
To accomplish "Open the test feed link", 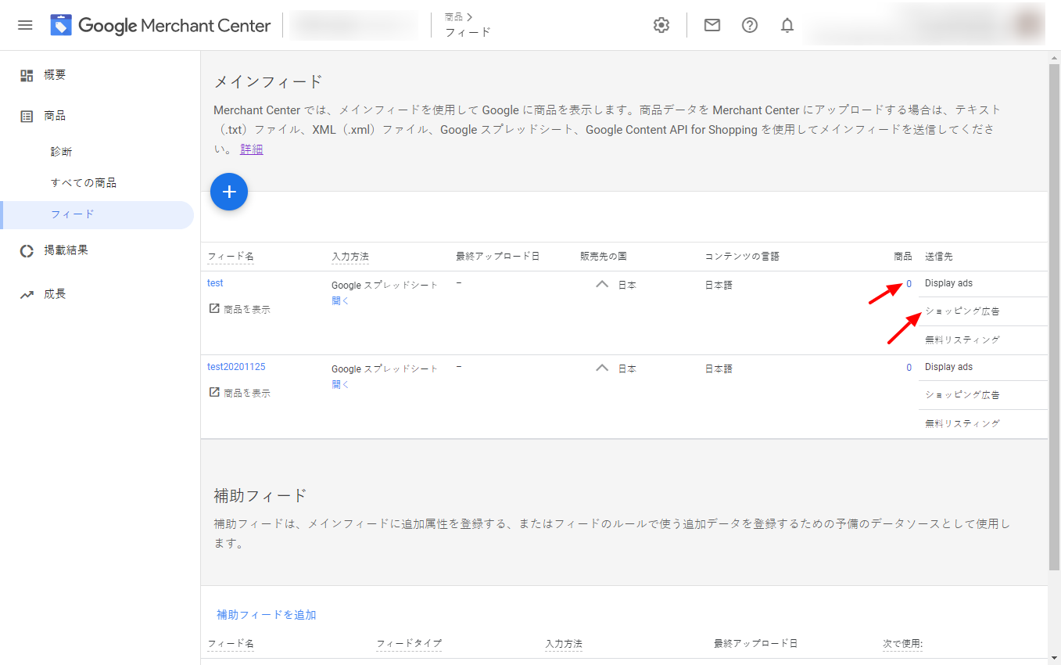I will [x=215, y=283].
